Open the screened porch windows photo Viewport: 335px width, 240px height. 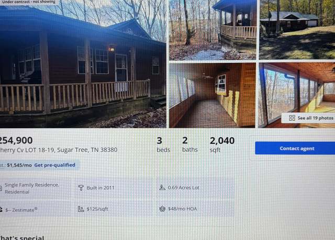297,95
